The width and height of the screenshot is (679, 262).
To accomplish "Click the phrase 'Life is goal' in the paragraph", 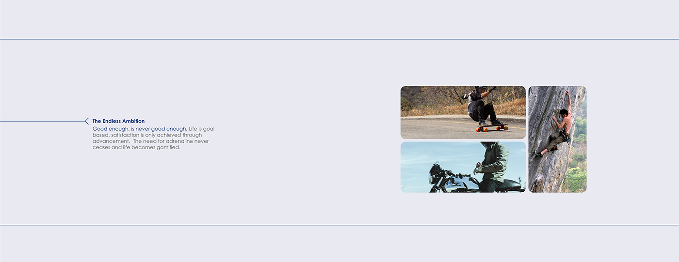I will click(x=201, y=129).
